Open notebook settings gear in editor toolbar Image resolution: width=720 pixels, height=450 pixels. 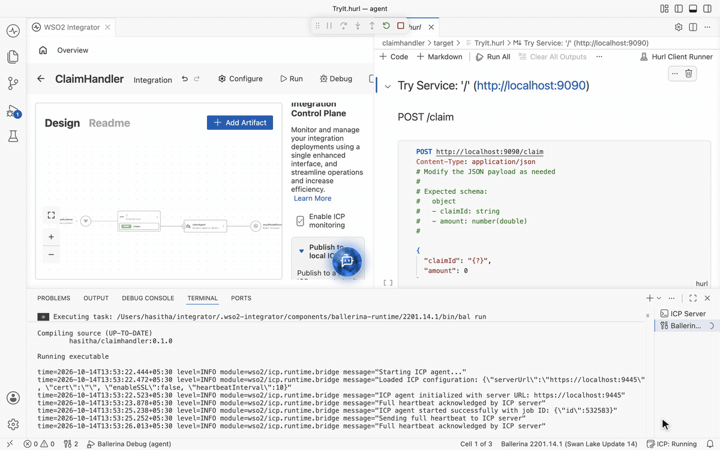[679, 27]
